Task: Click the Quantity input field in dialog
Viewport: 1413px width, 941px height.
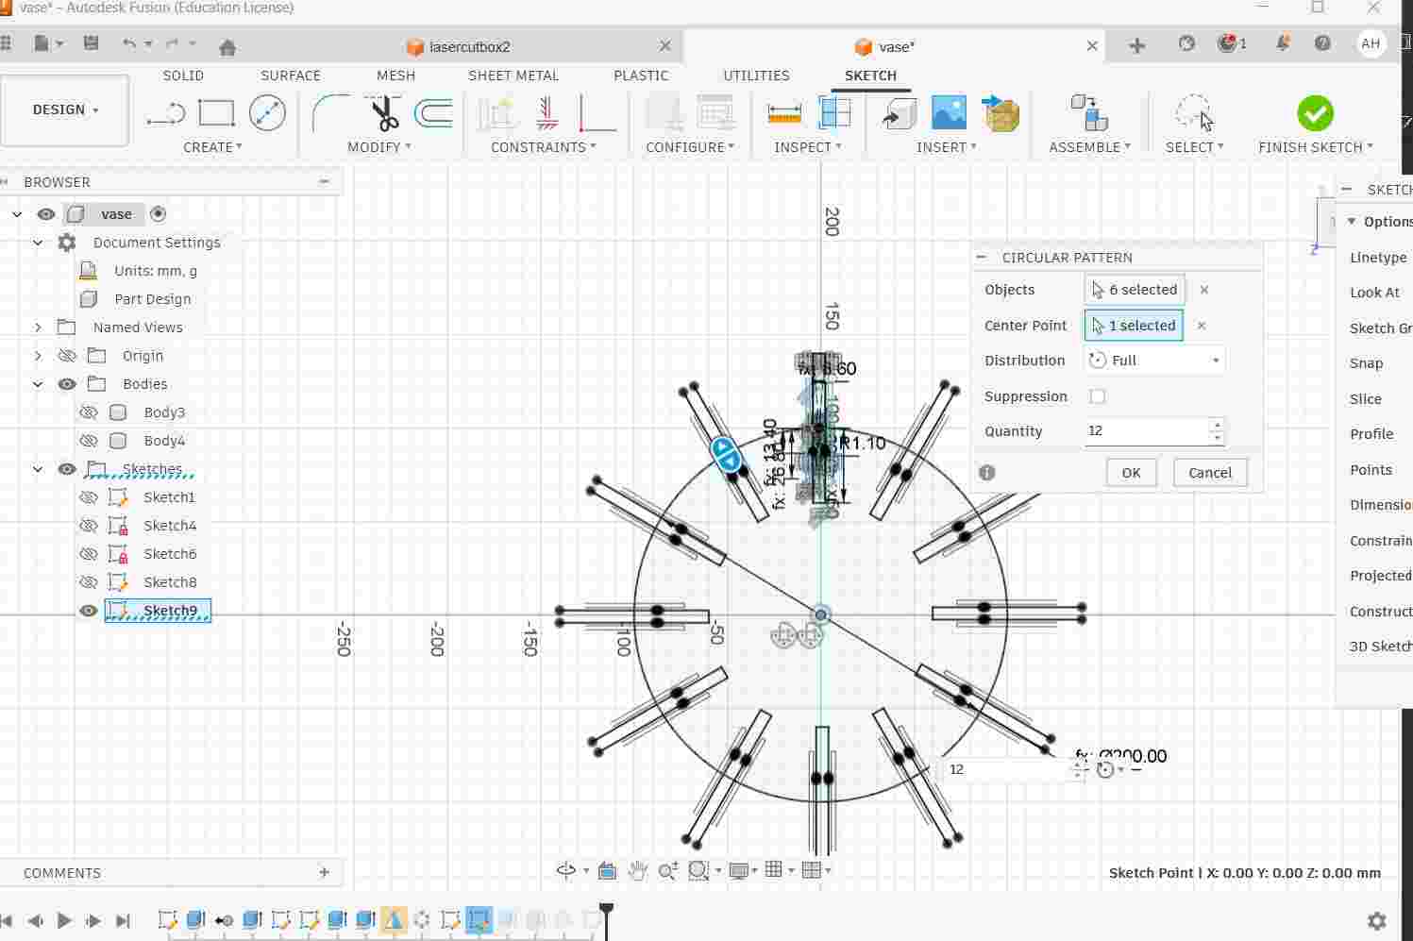Action: [1146, 431]
